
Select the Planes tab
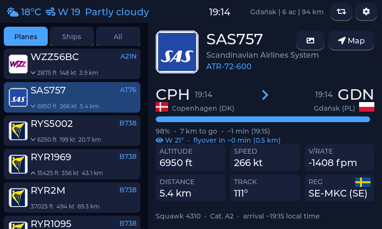[x=26, y=36]
